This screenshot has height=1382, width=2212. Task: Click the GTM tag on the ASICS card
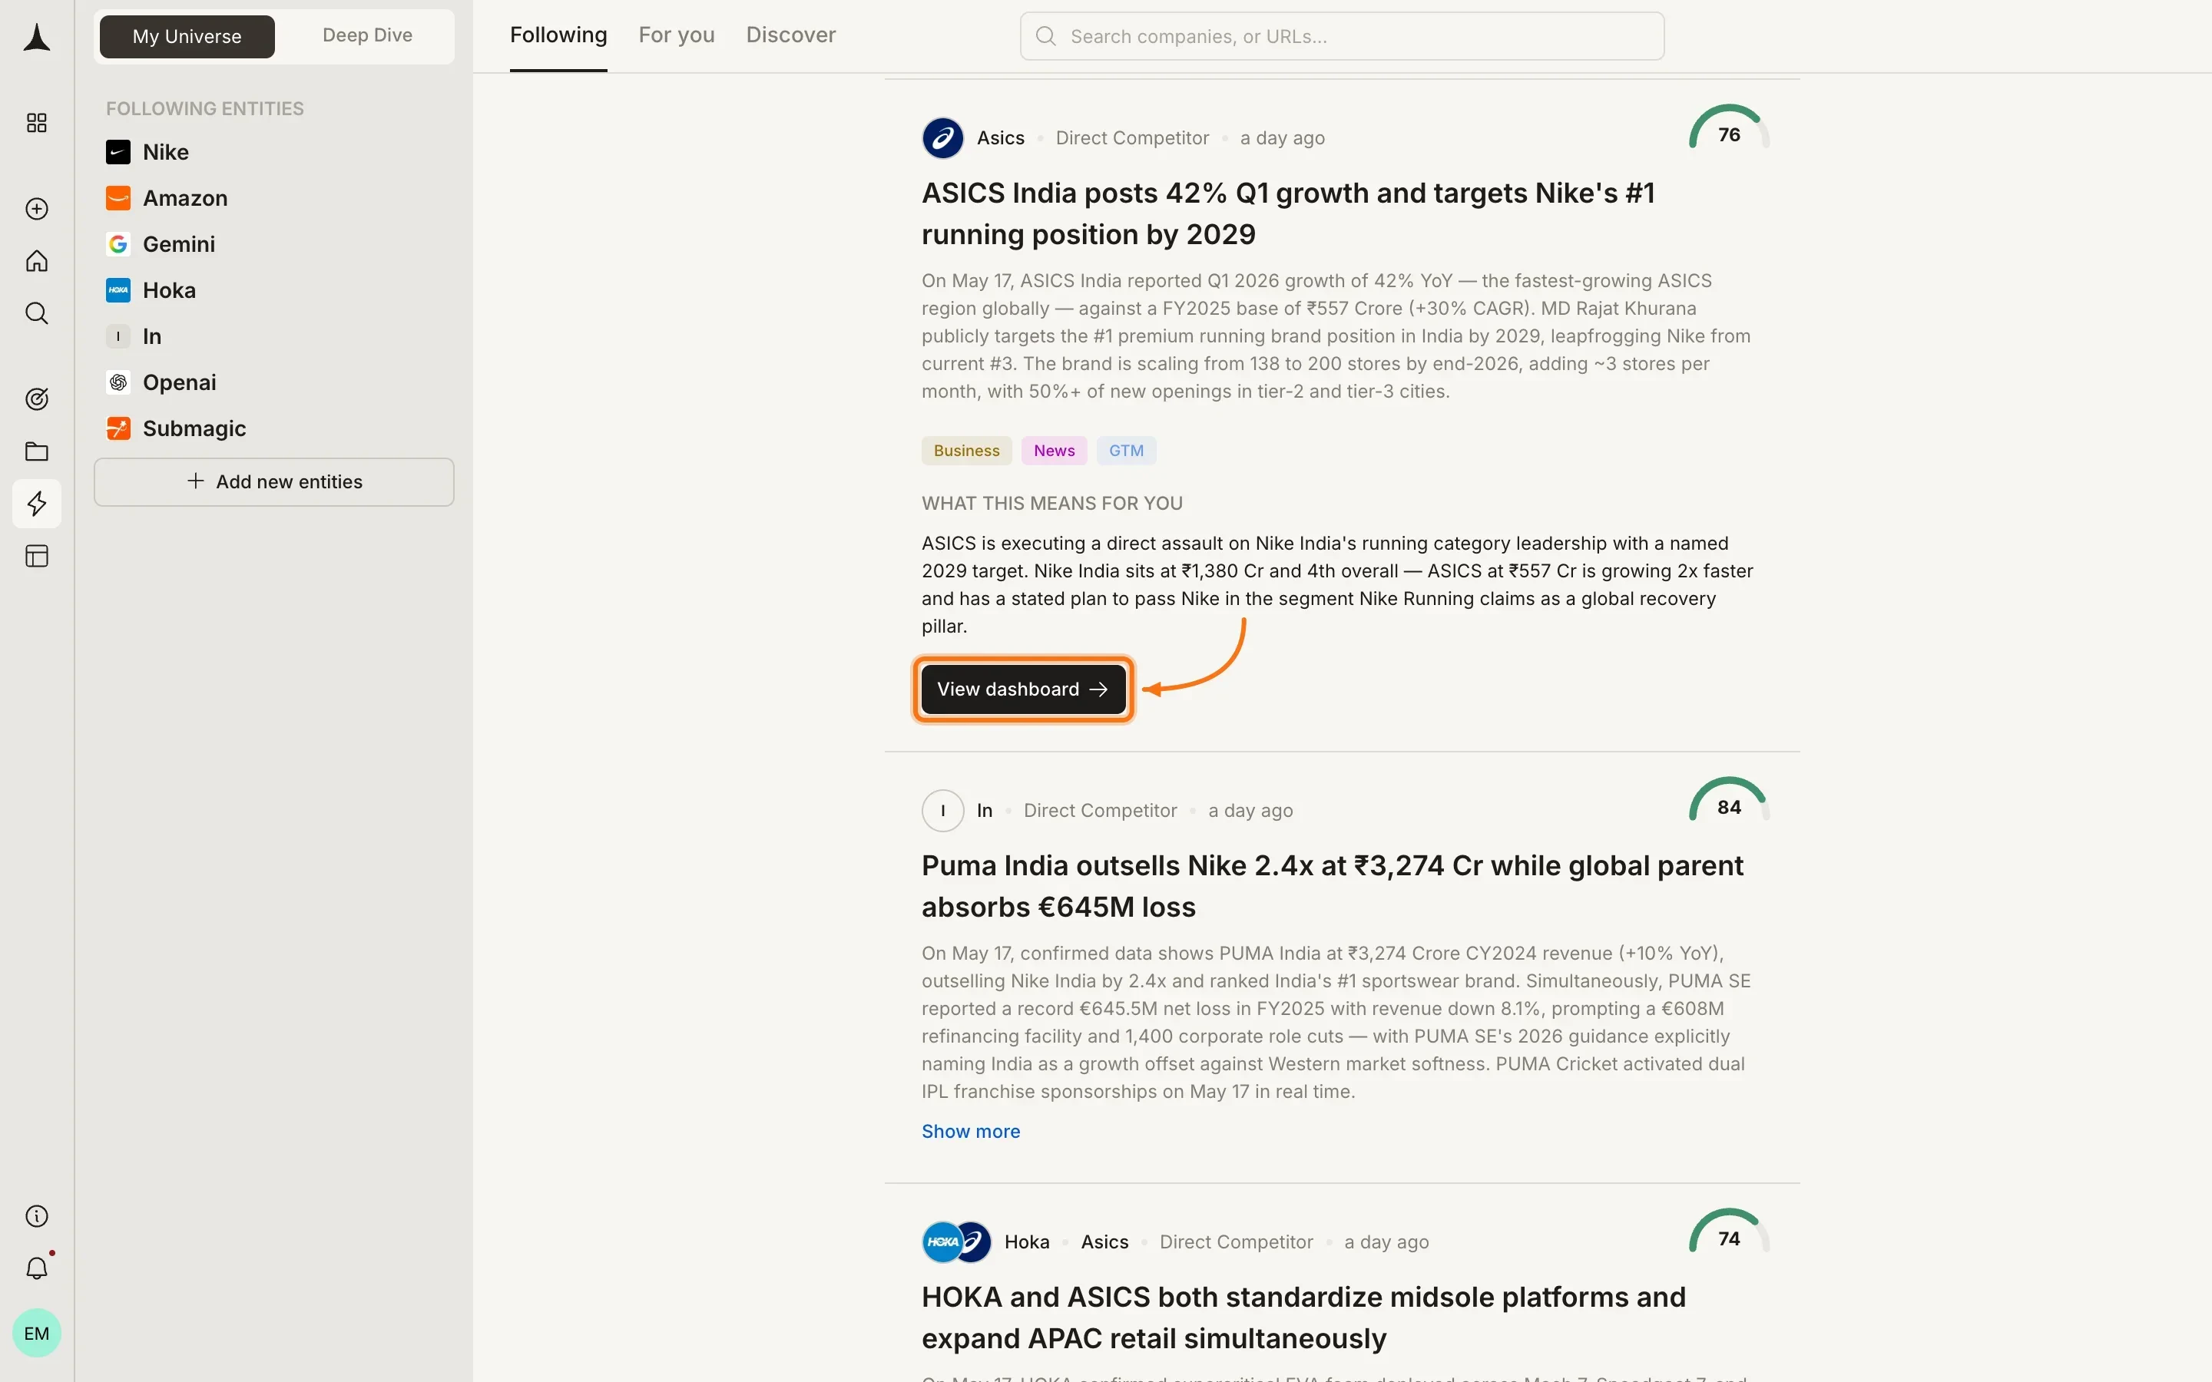[1126, 451]
